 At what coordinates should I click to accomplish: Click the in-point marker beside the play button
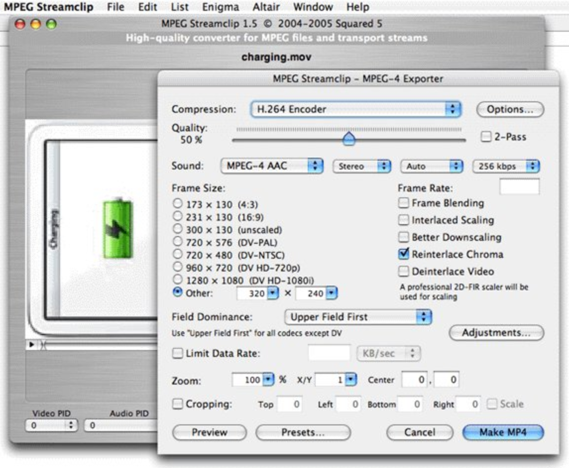[x=43, y=345]
